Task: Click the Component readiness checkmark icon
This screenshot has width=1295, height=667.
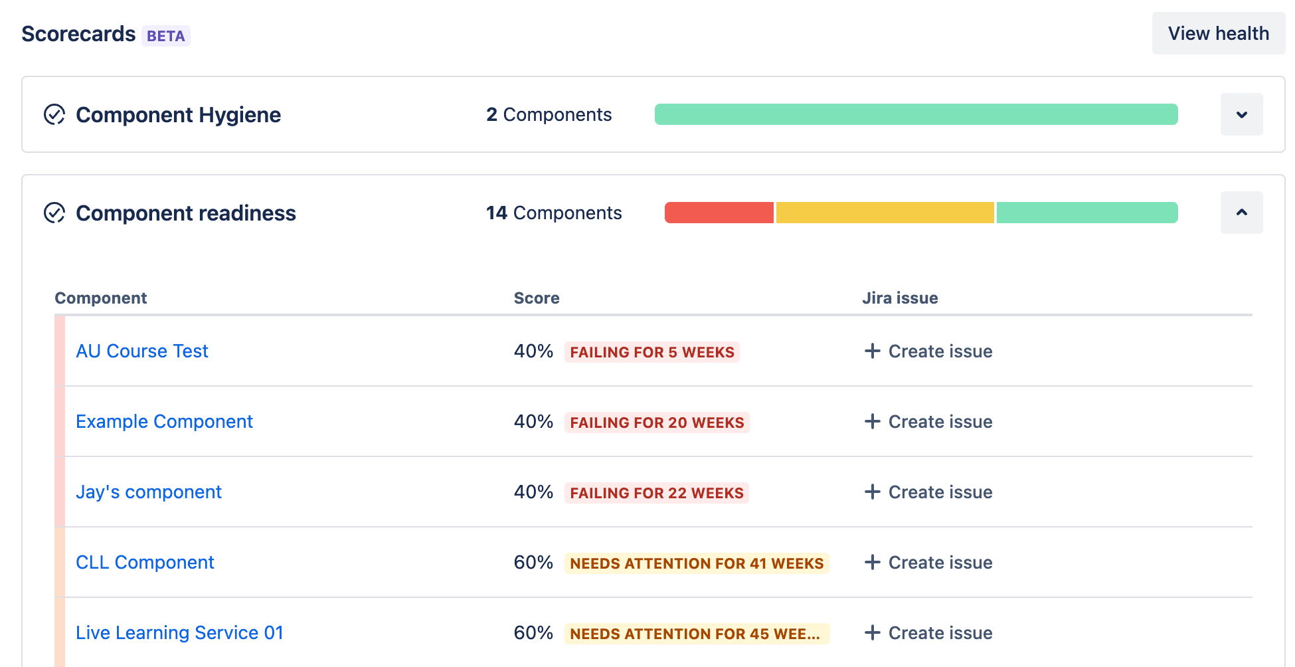Action: coord(55,213)
